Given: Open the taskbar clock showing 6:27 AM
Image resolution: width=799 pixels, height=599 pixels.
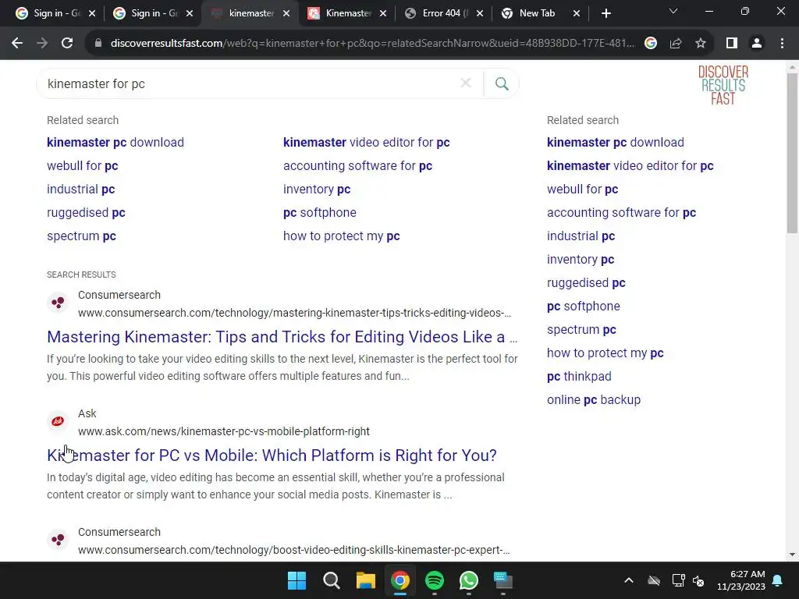Looking at the screenshot, I should pos(741,580).
